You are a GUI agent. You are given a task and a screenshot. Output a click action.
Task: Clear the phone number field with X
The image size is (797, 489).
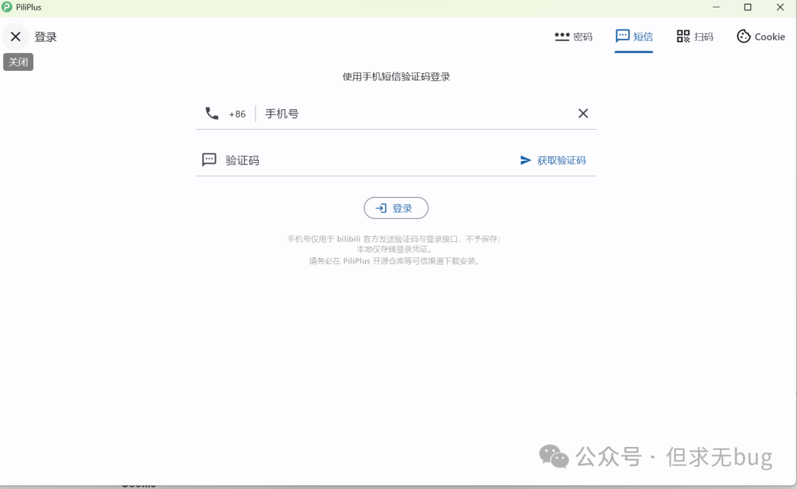pos(583,114)
